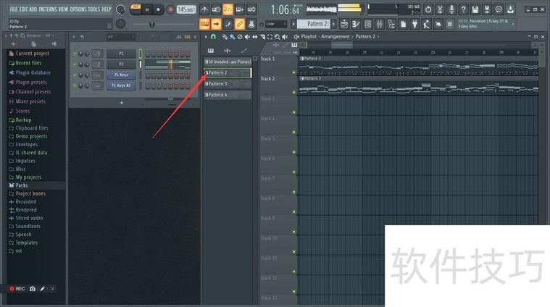Click the help question mark icon
This screenshot has width=550, height=307.
(463, 9)
